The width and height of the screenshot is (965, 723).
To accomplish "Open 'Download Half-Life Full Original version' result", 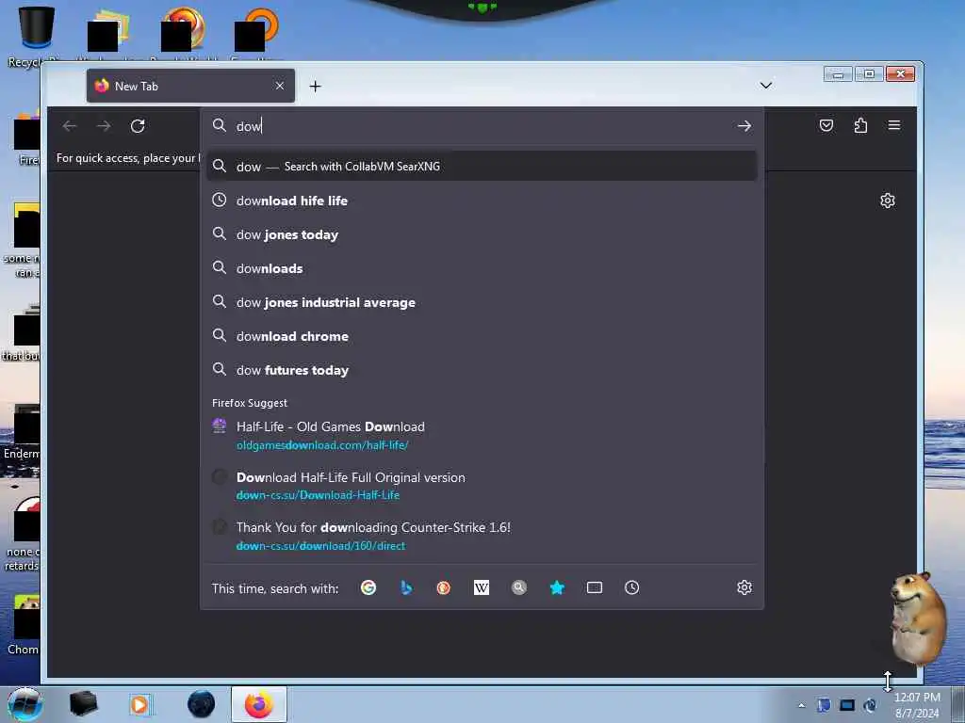I will [x=482, y=486].
